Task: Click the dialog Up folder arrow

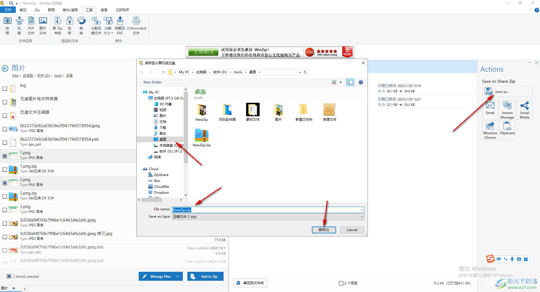Action: pos(163,72)
